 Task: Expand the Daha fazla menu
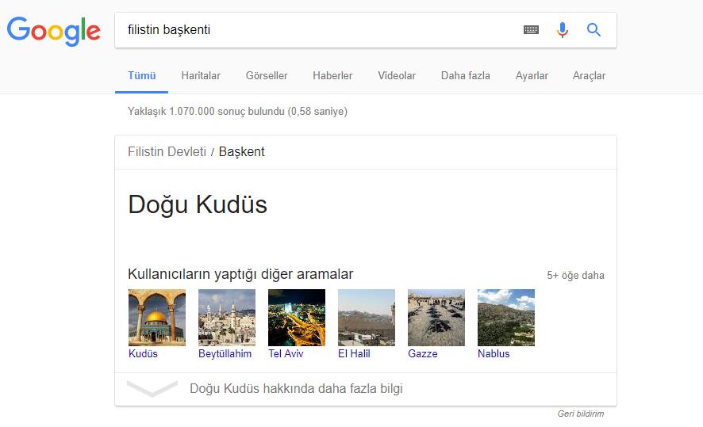point(465,76)
